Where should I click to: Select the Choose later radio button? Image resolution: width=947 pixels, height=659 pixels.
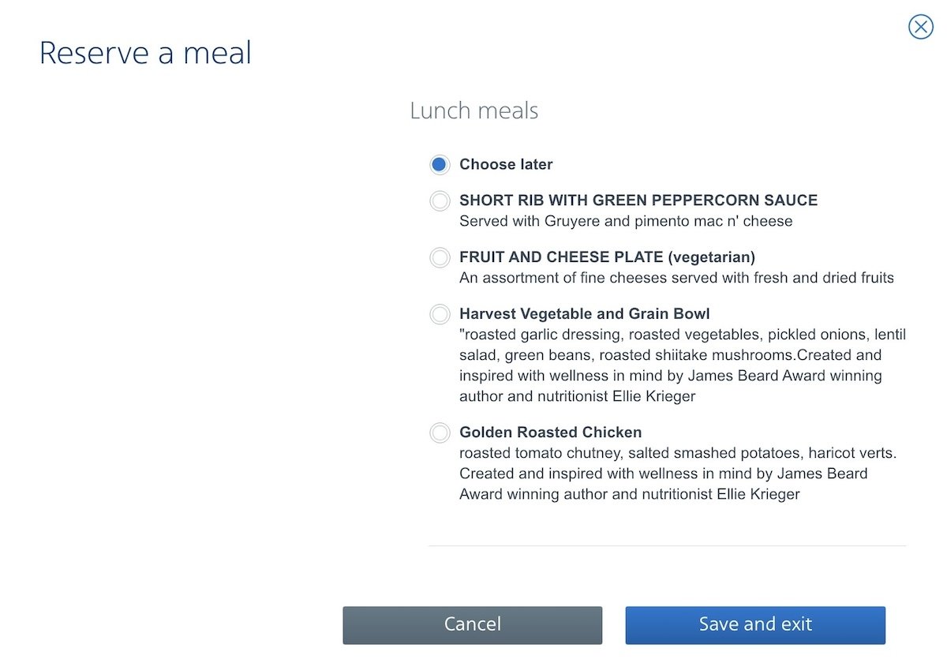point(440,165)
